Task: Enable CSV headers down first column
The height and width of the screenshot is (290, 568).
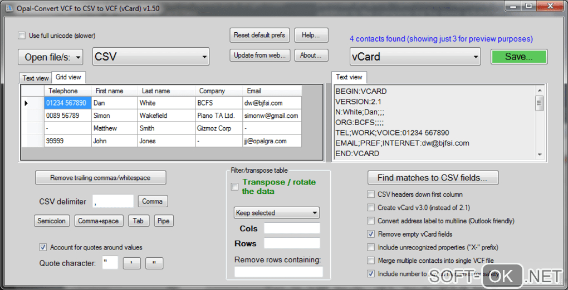Action: coord(370,194)
